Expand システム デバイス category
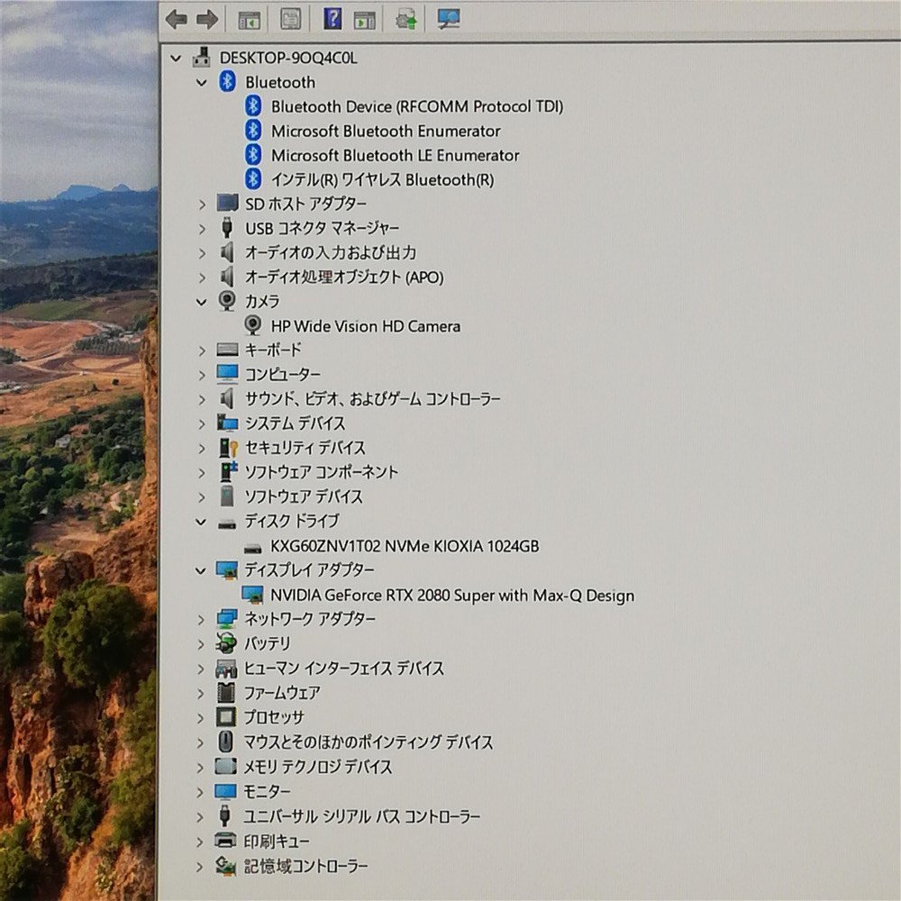901x901 pixels. coord(202,424)
